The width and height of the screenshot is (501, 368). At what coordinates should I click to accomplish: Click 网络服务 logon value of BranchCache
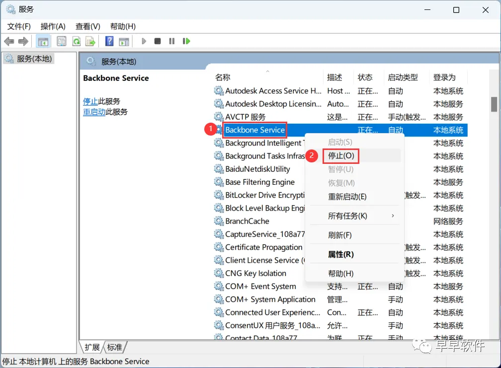point(448,221)
